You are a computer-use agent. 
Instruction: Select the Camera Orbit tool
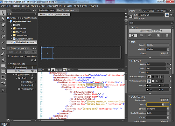pos(3,36)
